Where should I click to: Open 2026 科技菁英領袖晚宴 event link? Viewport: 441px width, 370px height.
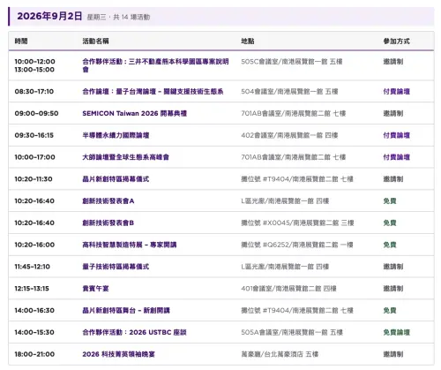click(118, 354)
